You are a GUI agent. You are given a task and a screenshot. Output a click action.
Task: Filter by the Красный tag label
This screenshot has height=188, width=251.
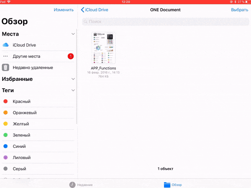click(22, 101)
